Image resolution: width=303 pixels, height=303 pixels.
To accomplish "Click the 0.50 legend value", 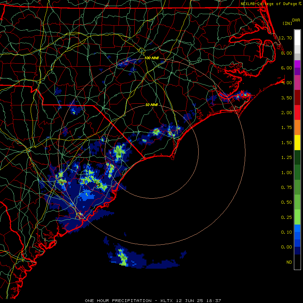I will pos(287,202).
